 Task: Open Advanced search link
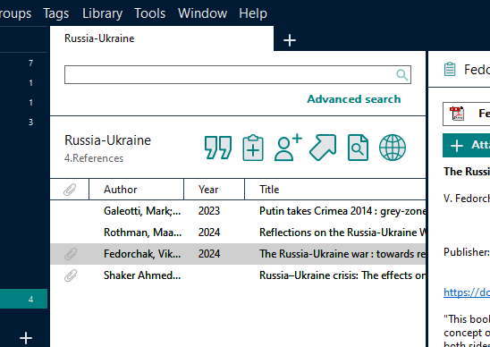pyautogui.click(x=354, y=99)
